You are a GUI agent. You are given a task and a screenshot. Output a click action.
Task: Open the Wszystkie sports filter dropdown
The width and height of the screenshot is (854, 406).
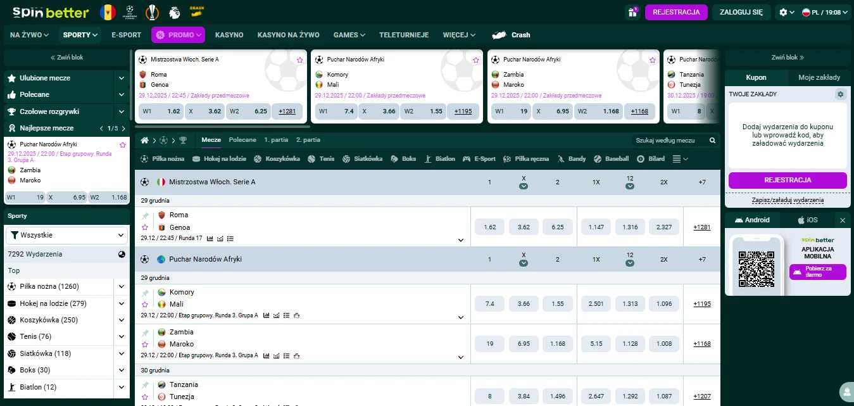click(67, 235)
